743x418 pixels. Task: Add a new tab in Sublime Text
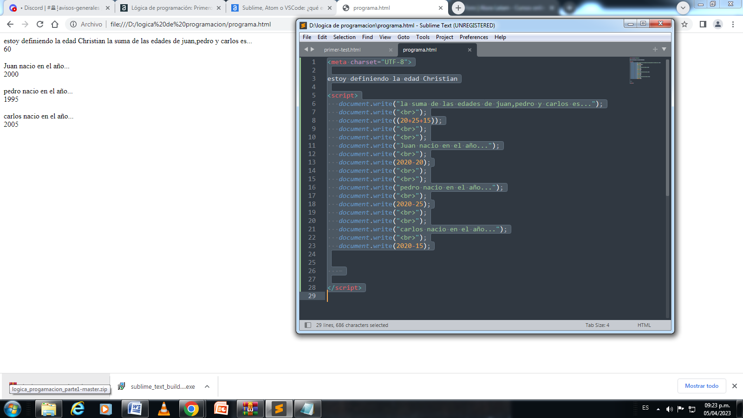(x=655, y=49)
